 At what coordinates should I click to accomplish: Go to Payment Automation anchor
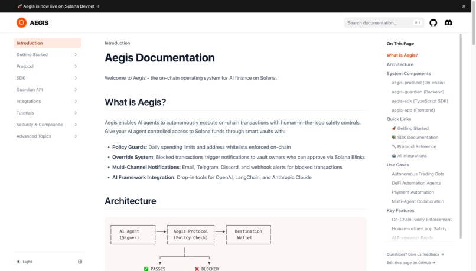(413, 192)
